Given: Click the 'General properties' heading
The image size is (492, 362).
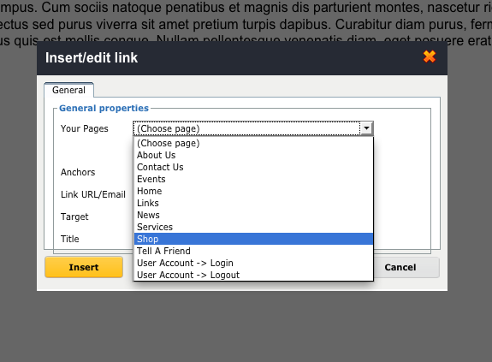Looking at the screenshot, I should 104,108.
